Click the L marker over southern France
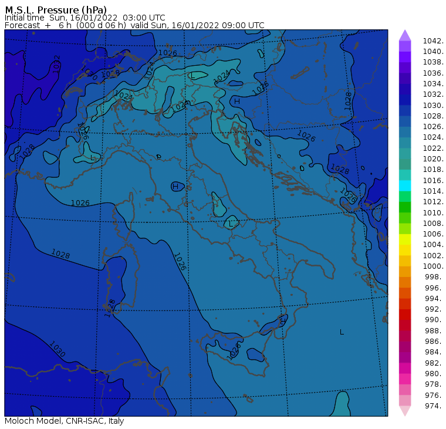The width and height of the screenshot is (446, 429). click(92, 158)
